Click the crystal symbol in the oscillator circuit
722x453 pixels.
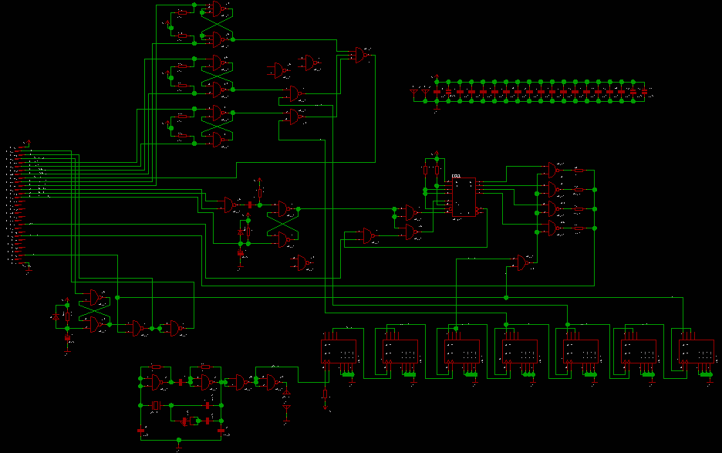pos(156,405)
